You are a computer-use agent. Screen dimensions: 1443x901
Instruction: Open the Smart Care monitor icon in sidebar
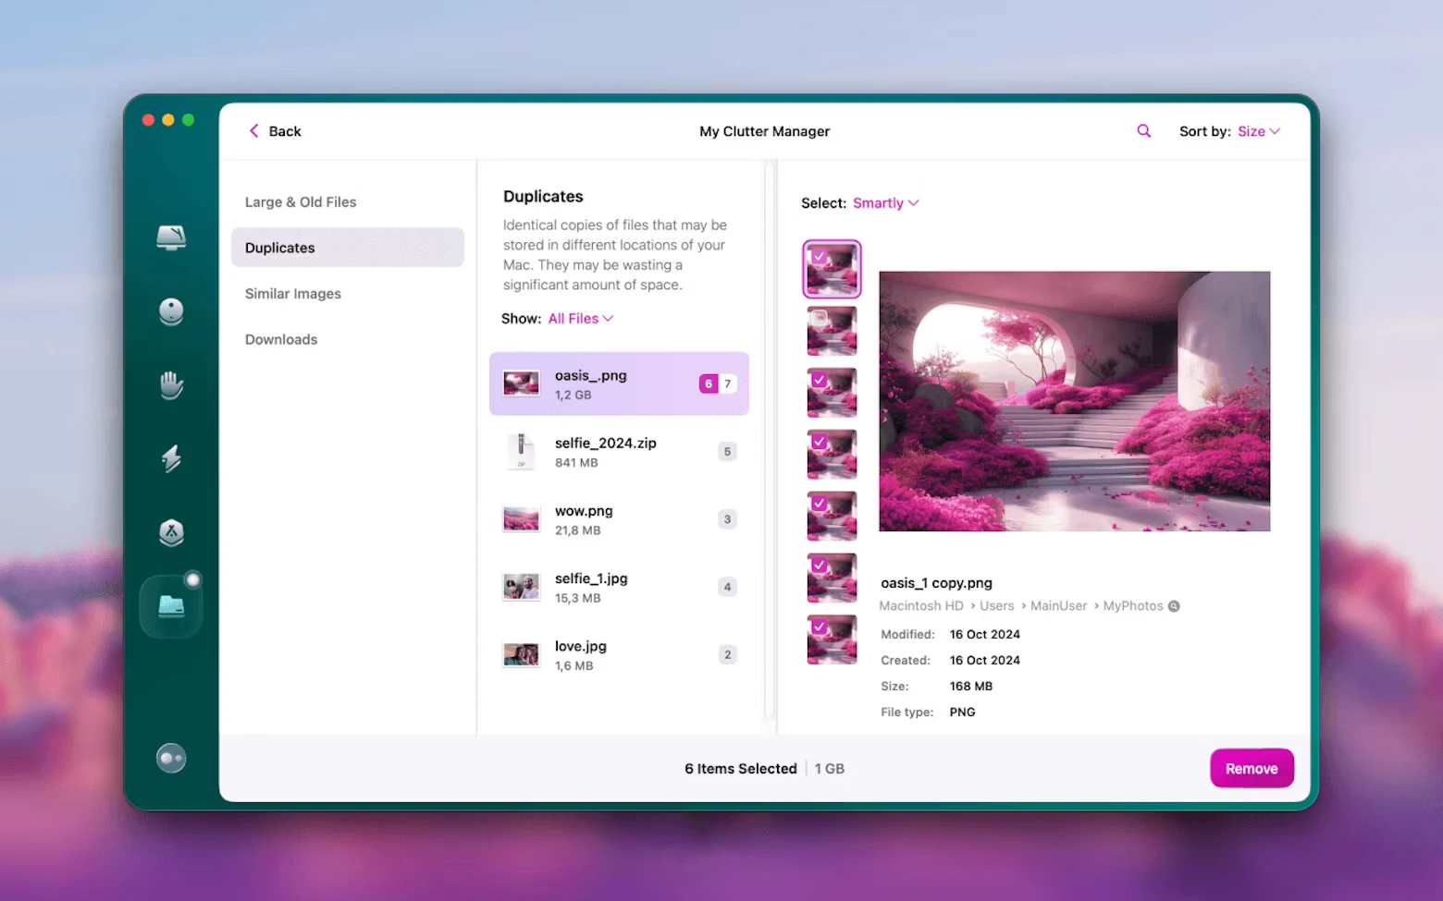coord(171,238)
